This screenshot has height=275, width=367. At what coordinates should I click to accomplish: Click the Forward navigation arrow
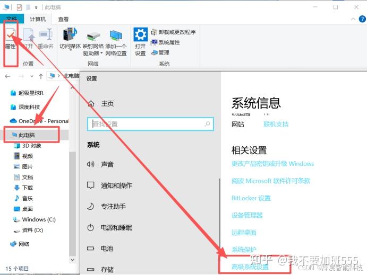coord(21,76)
